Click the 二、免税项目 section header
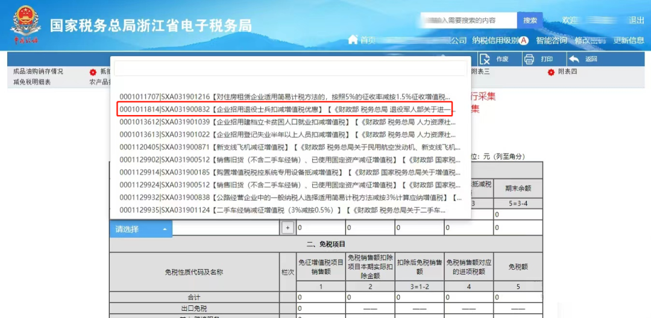Image resolution: width=651 pixels, height=318 pixels. click(326, 244)
